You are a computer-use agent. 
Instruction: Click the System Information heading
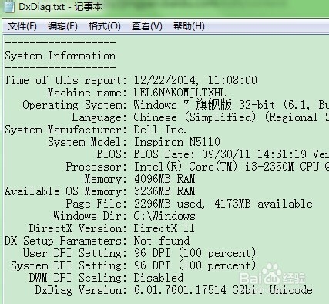click(x=60, y=56)
